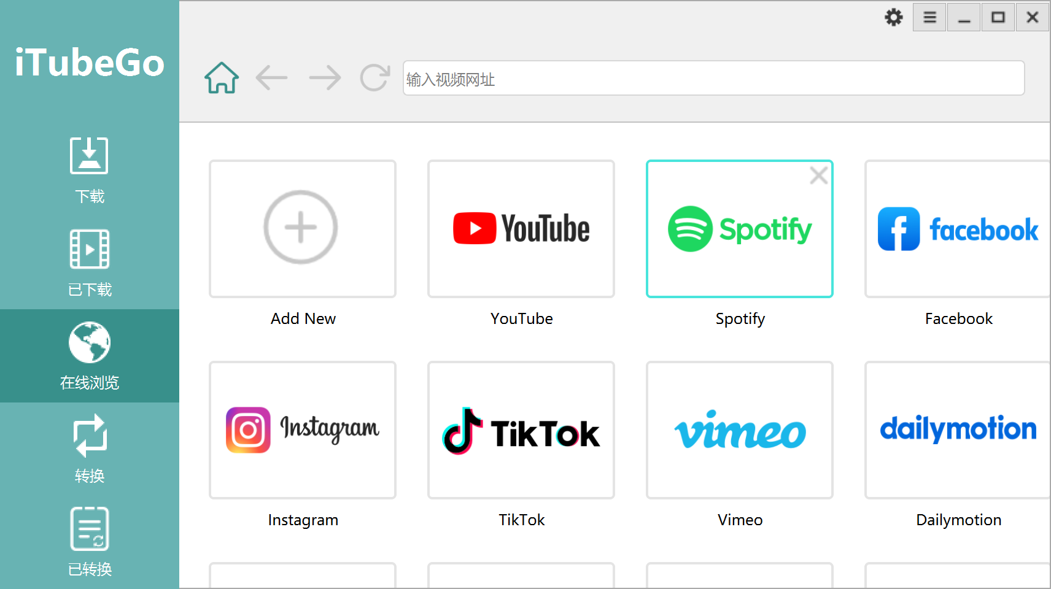
Task: Click the 'TikTok' caption text
Action: click(522, 520)
